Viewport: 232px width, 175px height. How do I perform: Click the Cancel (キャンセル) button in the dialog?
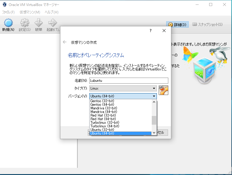point(162,132)
